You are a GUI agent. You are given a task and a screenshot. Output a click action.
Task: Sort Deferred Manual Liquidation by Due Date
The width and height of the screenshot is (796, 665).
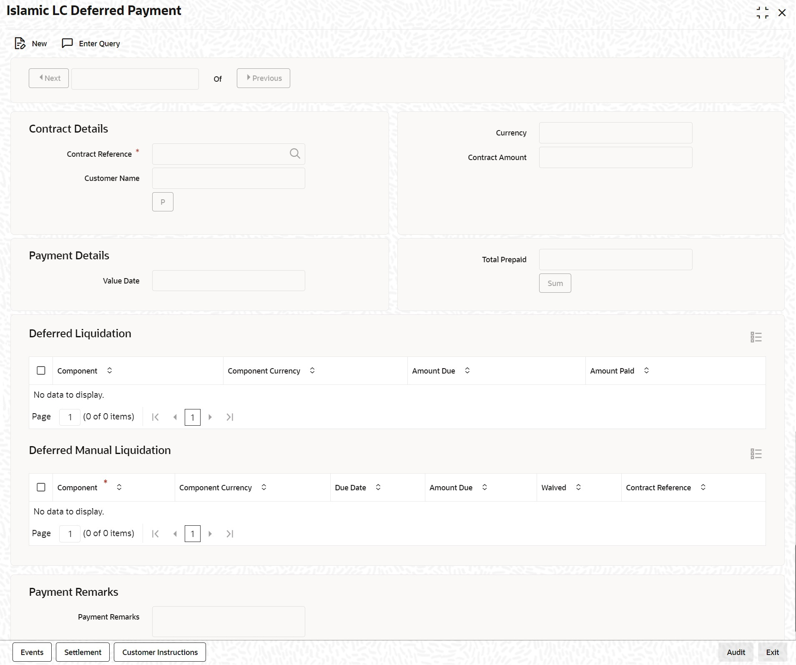point(378,487)
